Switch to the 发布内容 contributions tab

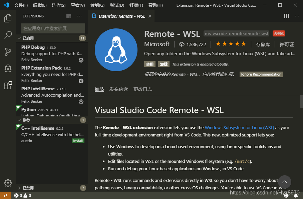[x=119, y=89]
